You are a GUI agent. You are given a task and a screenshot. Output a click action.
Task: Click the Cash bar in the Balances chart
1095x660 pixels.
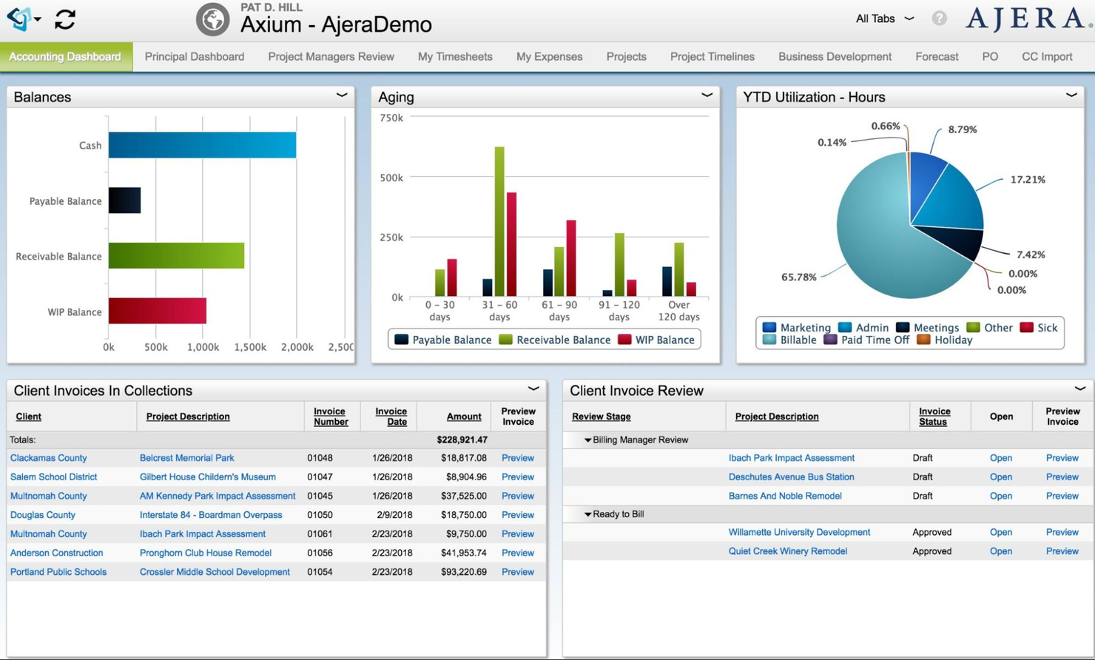pyautogui.click(x=200, y=145)
